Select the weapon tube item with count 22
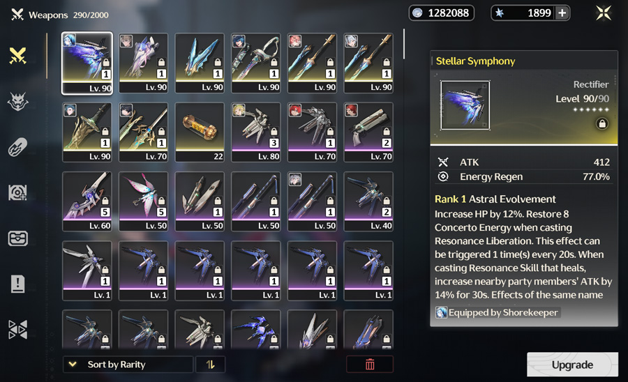This screenshot has height=382, width=628. 200,132
